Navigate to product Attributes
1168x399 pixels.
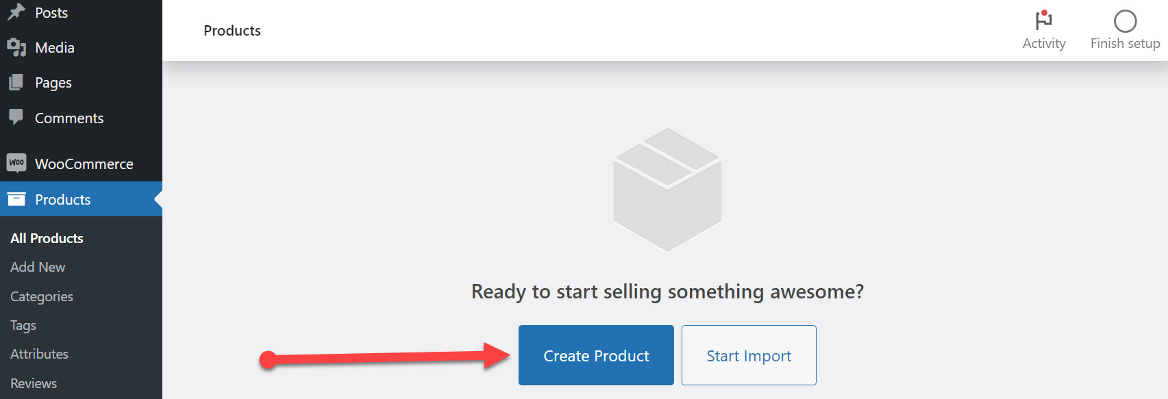pos(39,354)
